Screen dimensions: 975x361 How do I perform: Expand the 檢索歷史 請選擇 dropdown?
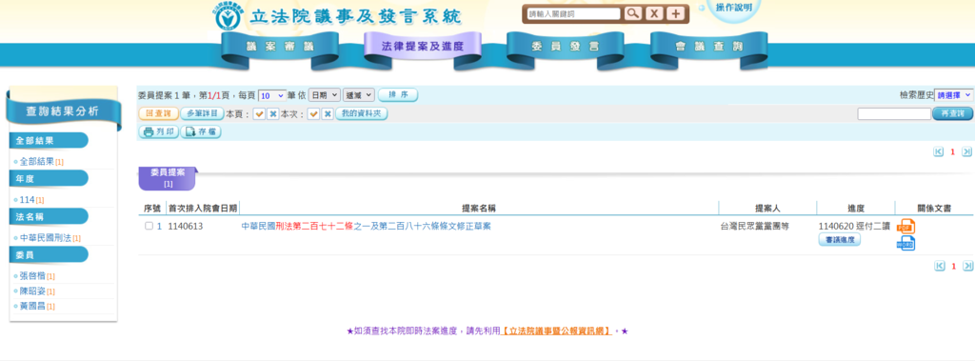click(954, 95)
